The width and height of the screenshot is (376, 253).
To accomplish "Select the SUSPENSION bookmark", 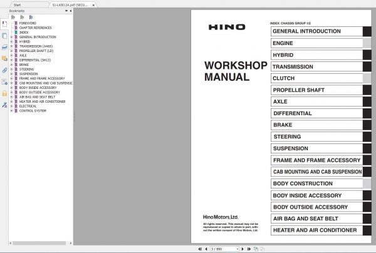I will pos(29,74).
